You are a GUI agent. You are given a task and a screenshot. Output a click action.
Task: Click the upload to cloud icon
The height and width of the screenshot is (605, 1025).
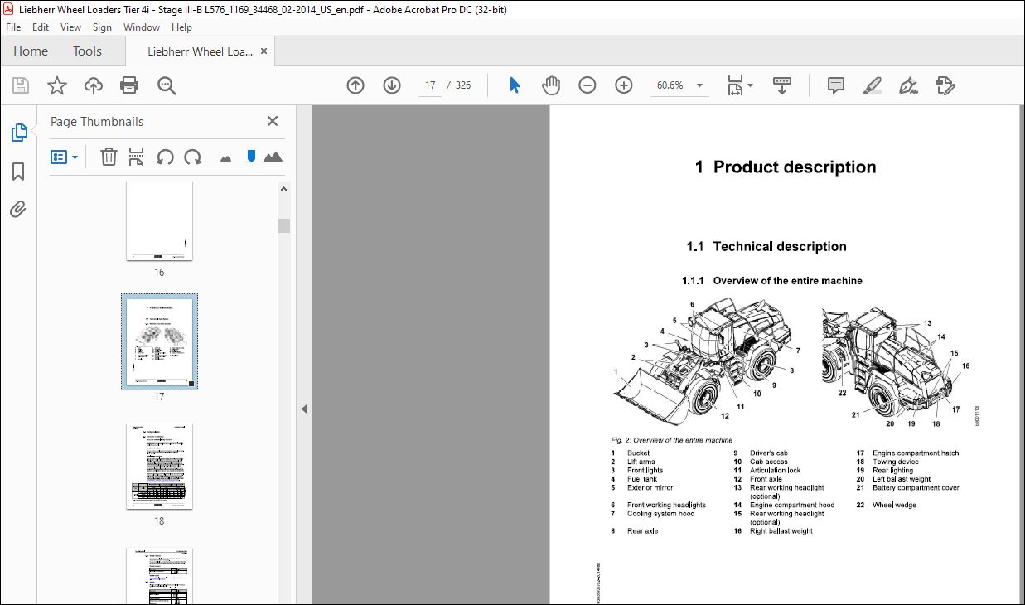coord(94,85)
